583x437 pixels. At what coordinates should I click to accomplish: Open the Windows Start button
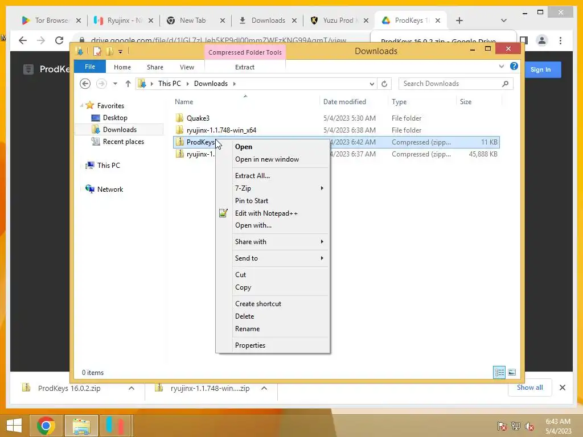[x=14, y=425]
